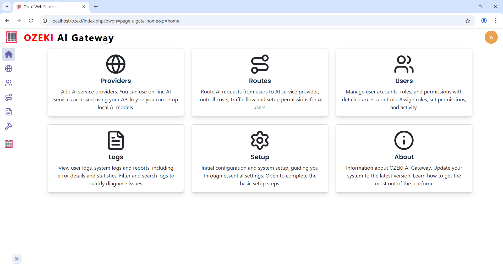Viewport: 503px width, 267px height.
Task: Click inside the browser address bar
Action: click(x=157, y=21)
